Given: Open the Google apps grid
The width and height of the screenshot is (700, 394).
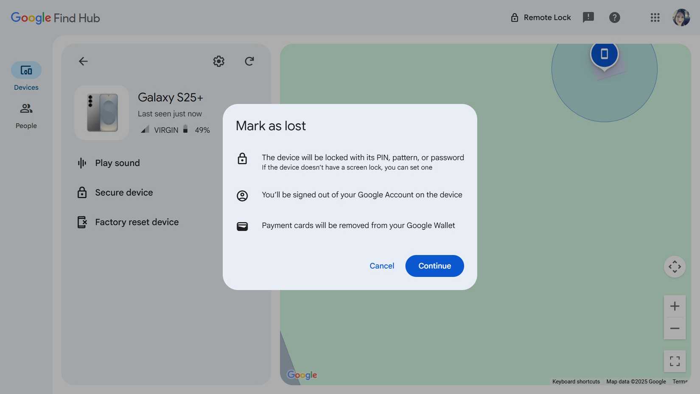Looking at the screenshot, I should [x=655, y=17].
